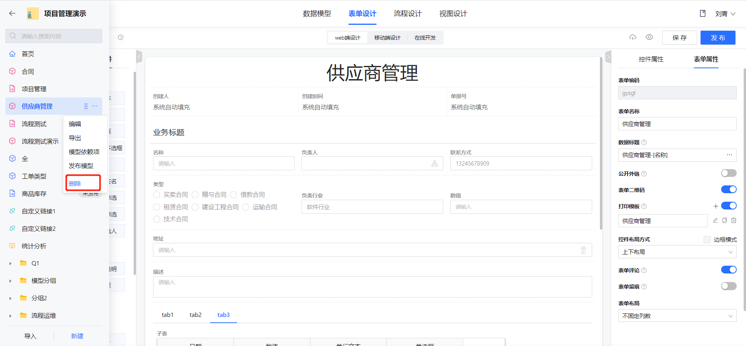Expand the 分组2 folder
746x346 pixels.
[10, 298]
